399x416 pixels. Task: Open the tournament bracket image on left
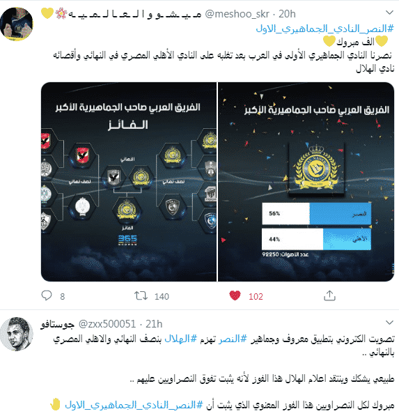[129, 182]
